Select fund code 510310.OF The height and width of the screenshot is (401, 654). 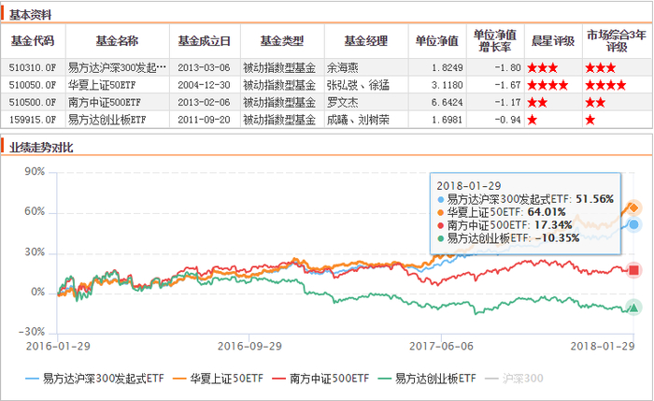pos(33,67)
